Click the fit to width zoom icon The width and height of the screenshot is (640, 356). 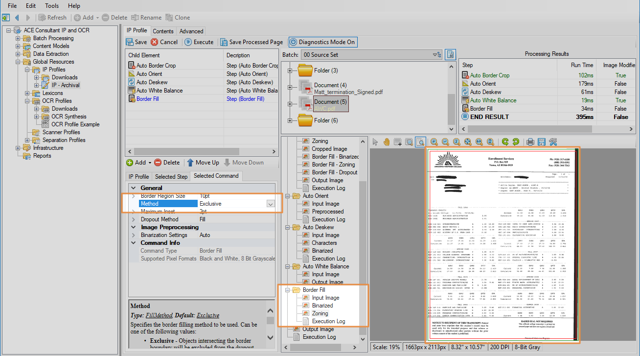coord(479,142)
